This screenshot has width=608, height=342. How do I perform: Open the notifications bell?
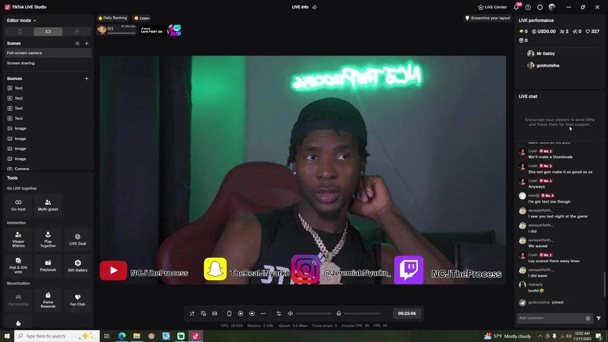tap(516, 7)
